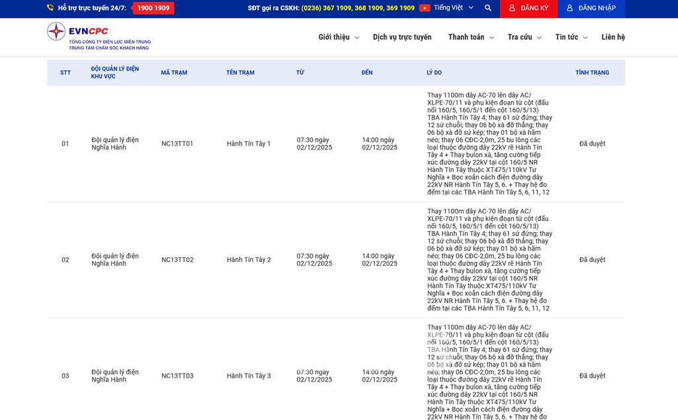The image size is (678, 420).
Task: Click the TÌNH TRẠNG column header
Action: tap(592, 73)
